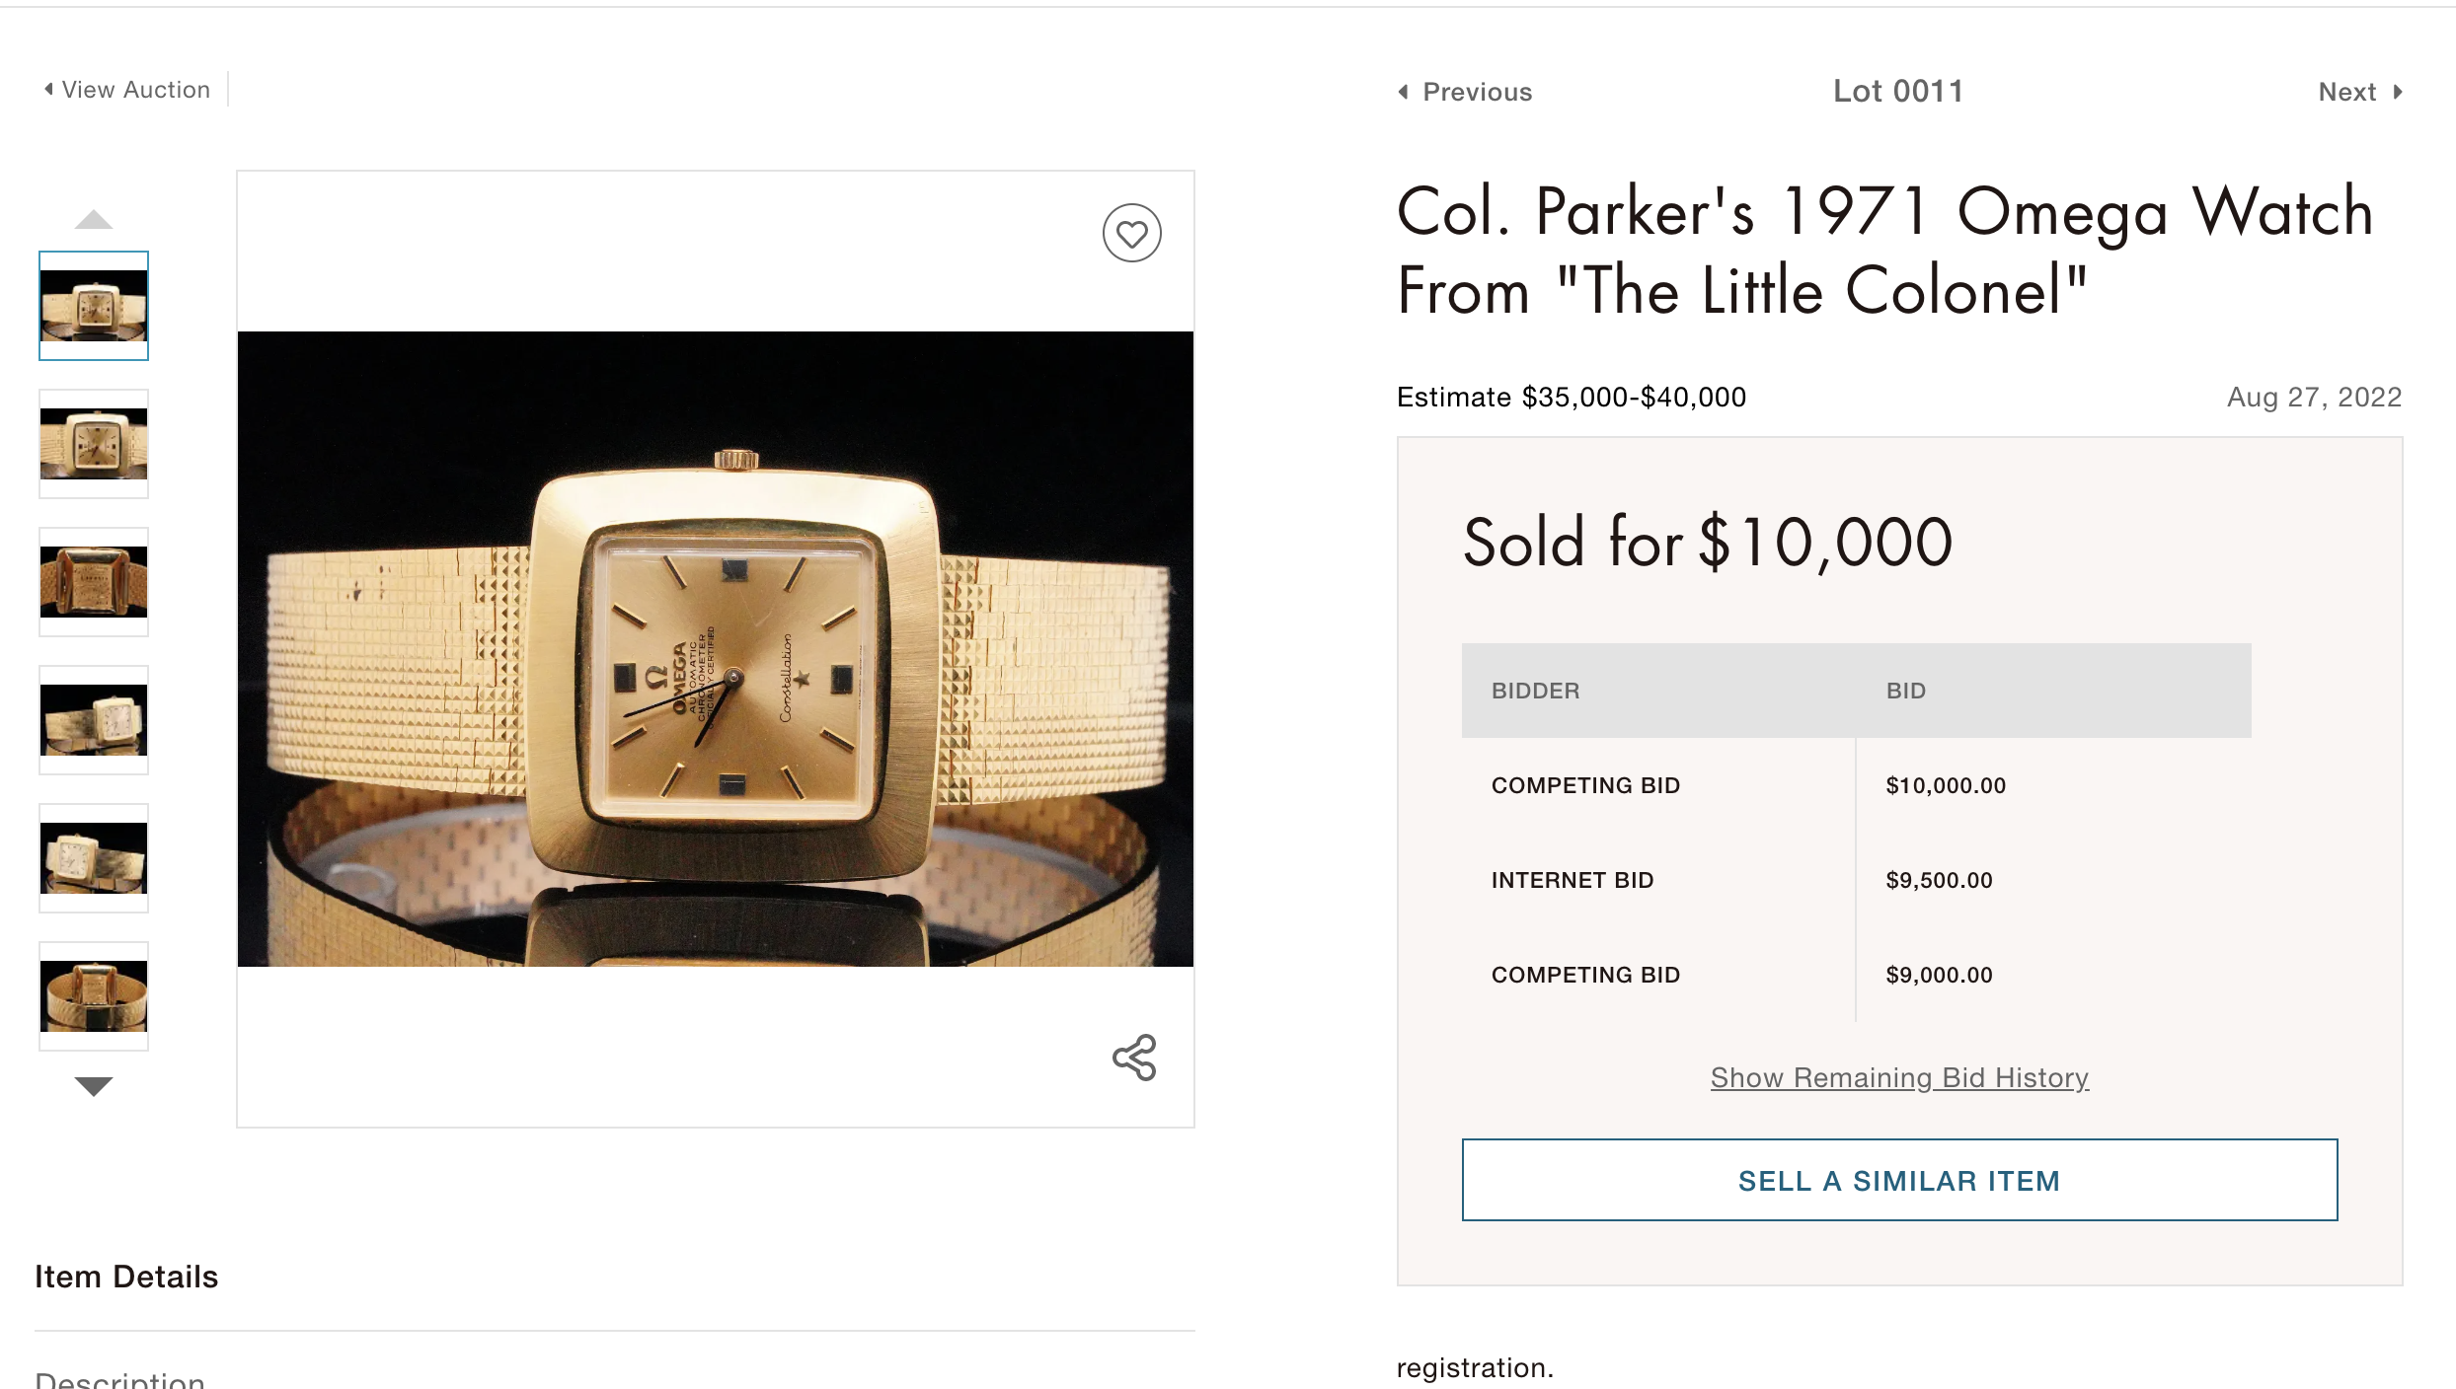Click the BID column header
This screenshot has height=1389, width=2456.
(1905, 691)
